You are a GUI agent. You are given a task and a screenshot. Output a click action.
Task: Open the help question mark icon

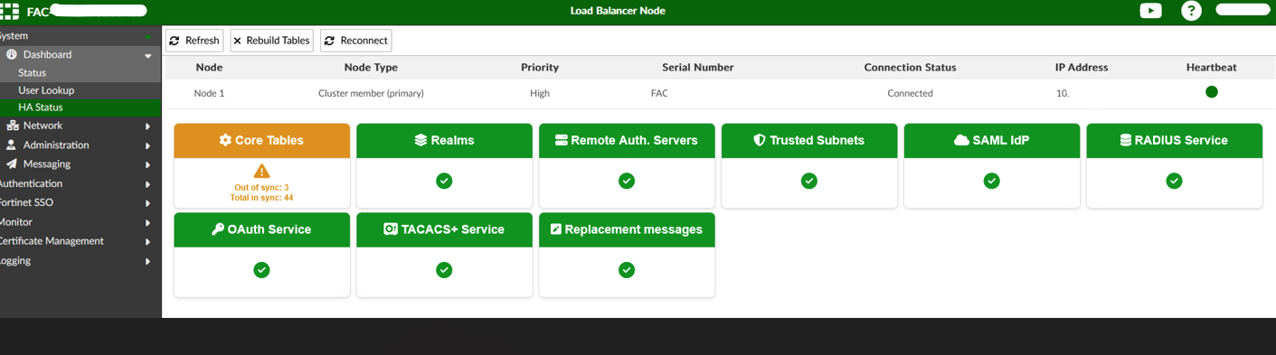pyautogui.click(x=1192, y=11)
